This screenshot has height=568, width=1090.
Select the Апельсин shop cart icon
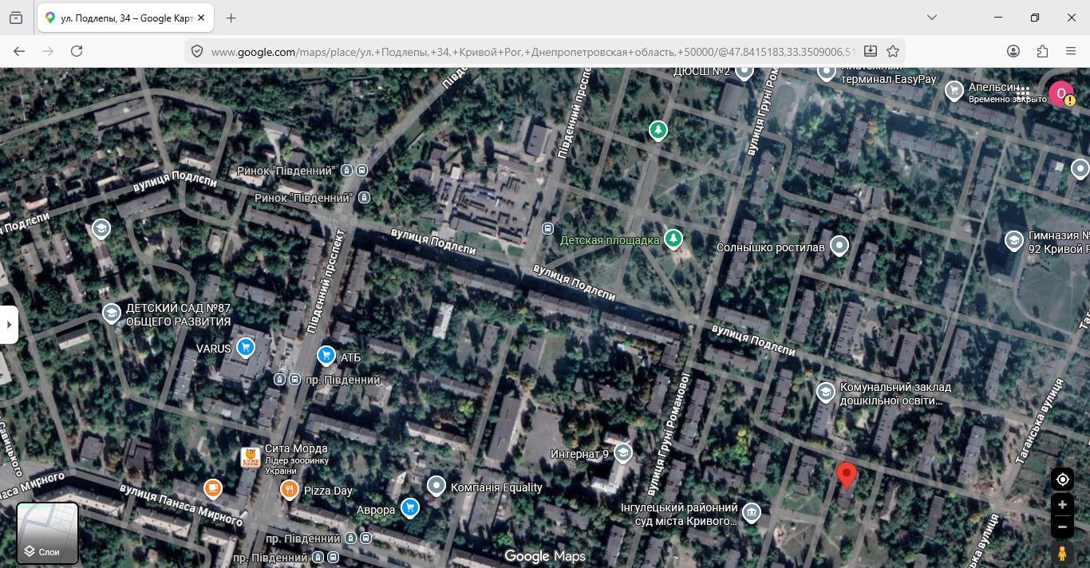[954, 91]
